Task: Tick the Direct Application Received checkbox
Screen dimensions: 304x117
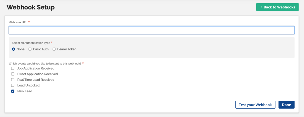Action: click(13, 74)
